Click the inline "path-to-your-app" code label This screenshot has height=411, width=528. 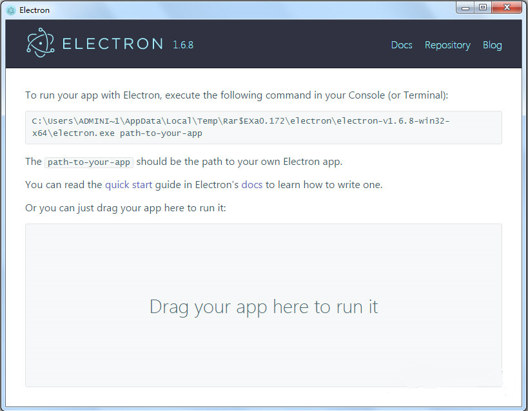coord(89,162)
